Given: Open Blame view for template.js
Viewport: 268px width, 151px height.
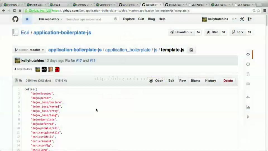Looking at the screenshot, I should coord(195,81).
